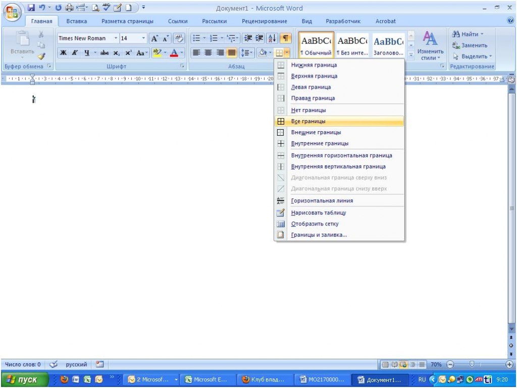Viewport: 517px width, 388px height.
Task: Toggle bold formatting (Ж)
Action: [x=63, y=52]
